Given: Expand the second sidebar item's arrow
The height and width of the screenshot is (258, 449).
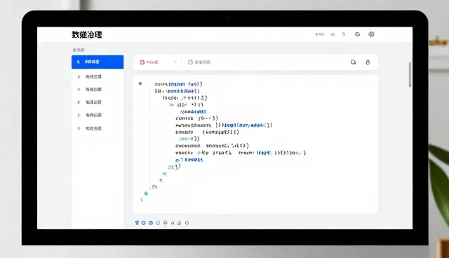Looking at the screenshot, I should [x=79, y=76].
